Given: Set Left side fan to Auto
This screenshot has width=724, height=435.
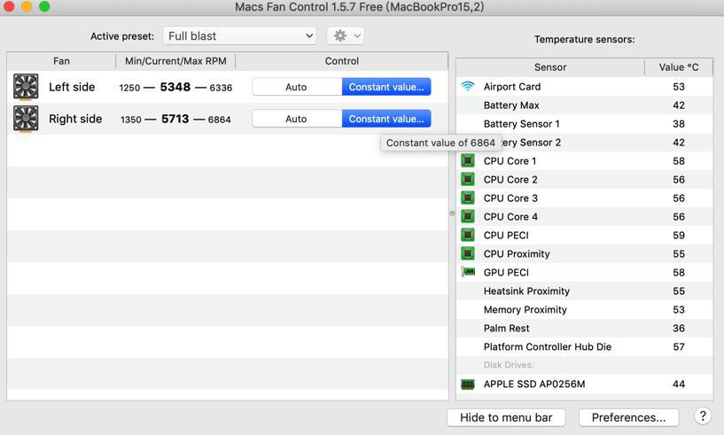Looking at the screenshot, I should click(x=297, y=87).
